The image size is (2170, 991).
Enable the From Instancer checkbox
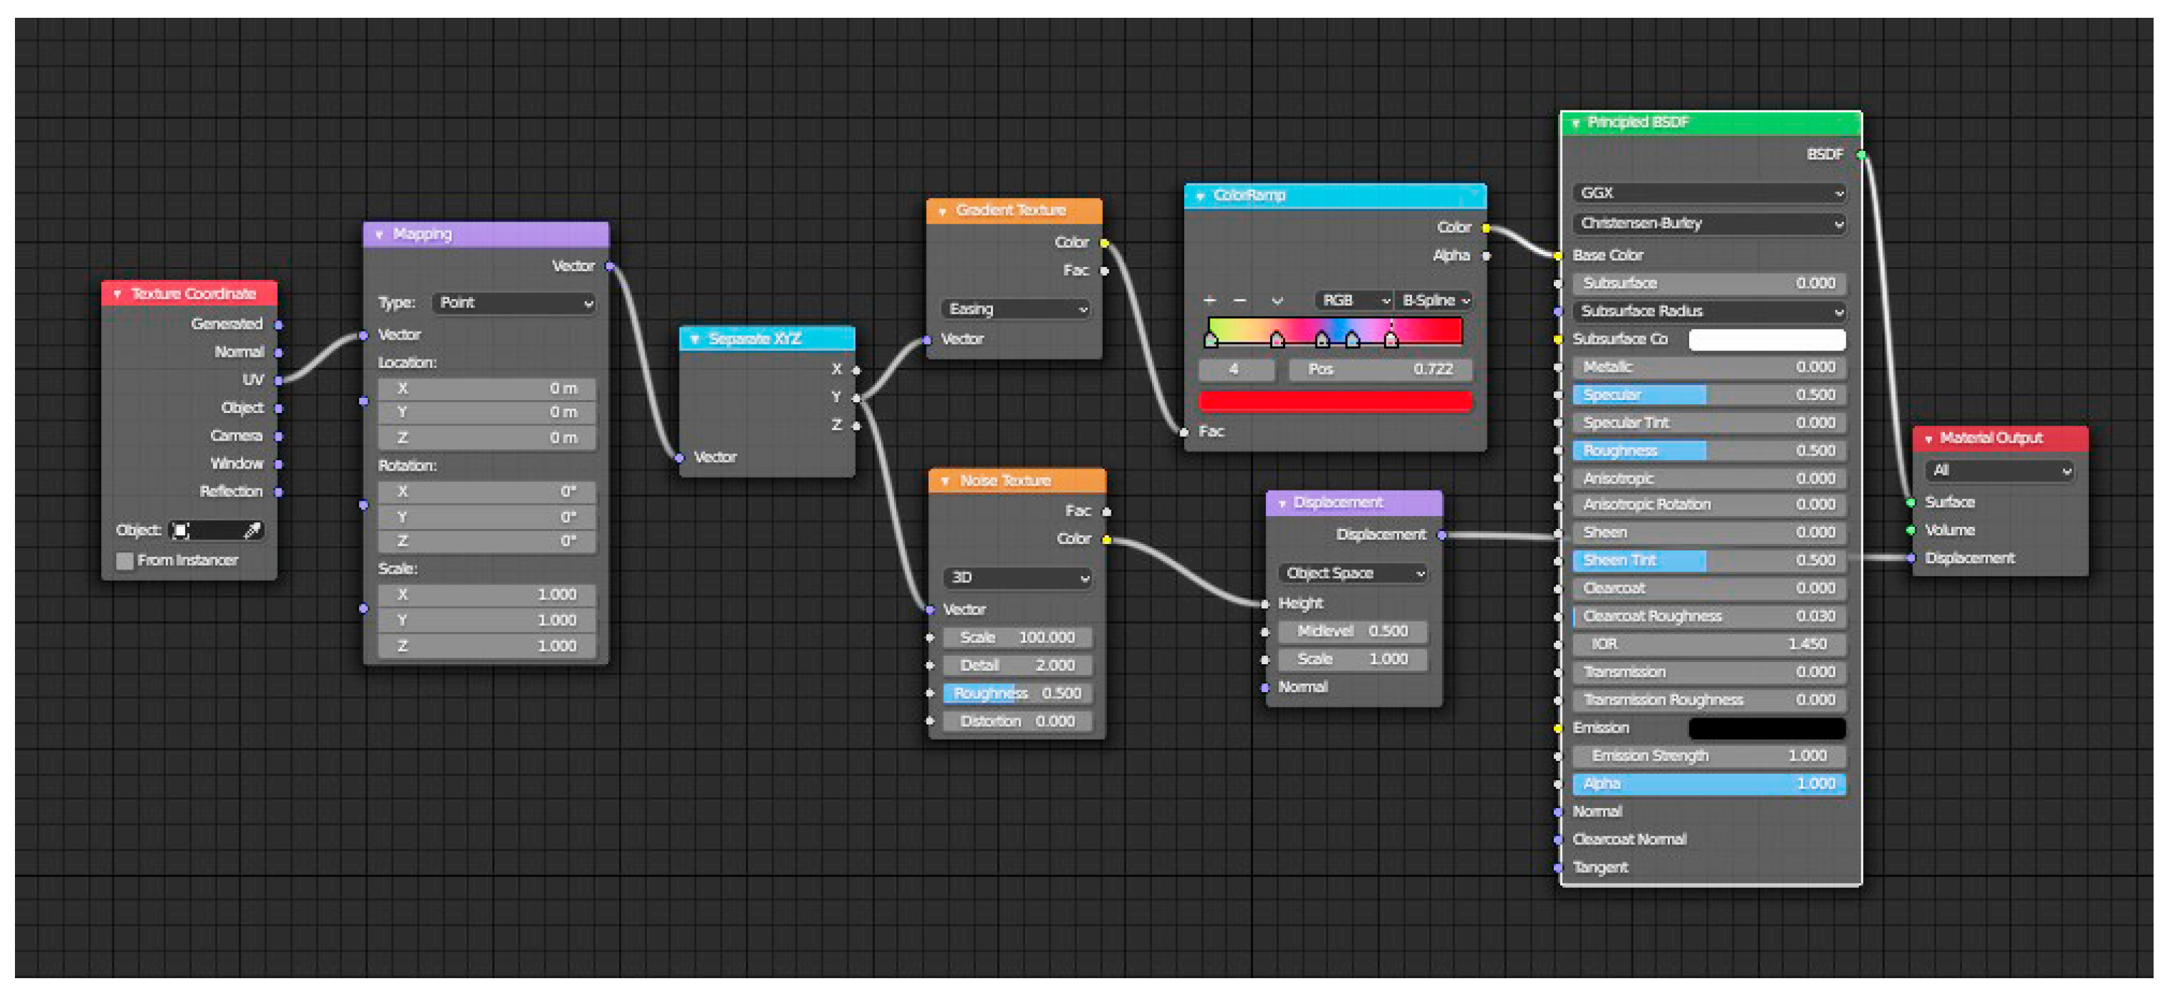coord(125,561)
